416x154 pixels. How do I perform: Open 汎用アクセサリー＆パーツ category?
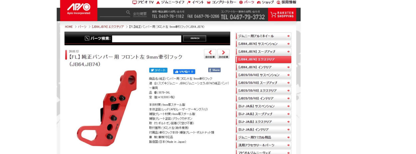coord(263,145)
